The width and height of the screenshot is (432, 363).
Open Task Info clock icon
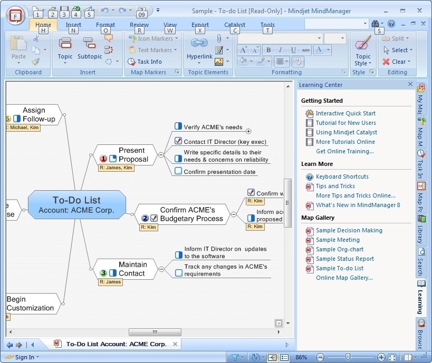(131, 62)
